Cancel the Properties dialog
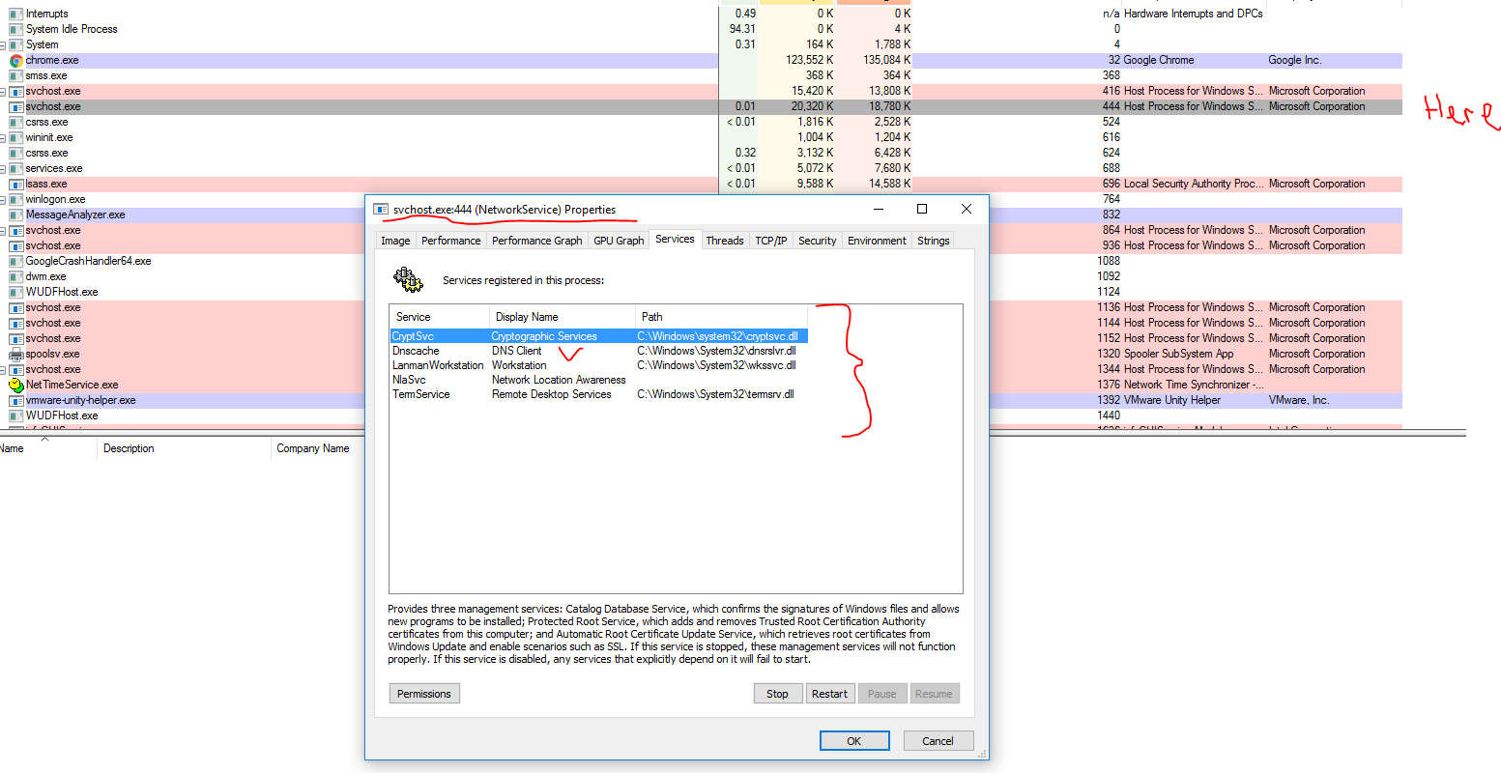 (x=938, y=741)
